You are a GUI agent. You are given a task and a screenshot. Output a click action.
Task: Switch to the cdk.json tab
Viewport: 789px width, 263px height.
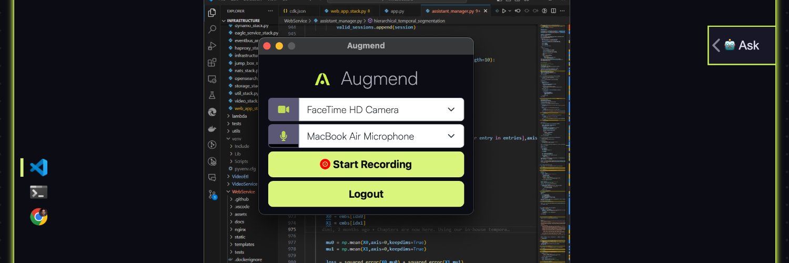tap(299, 11)
